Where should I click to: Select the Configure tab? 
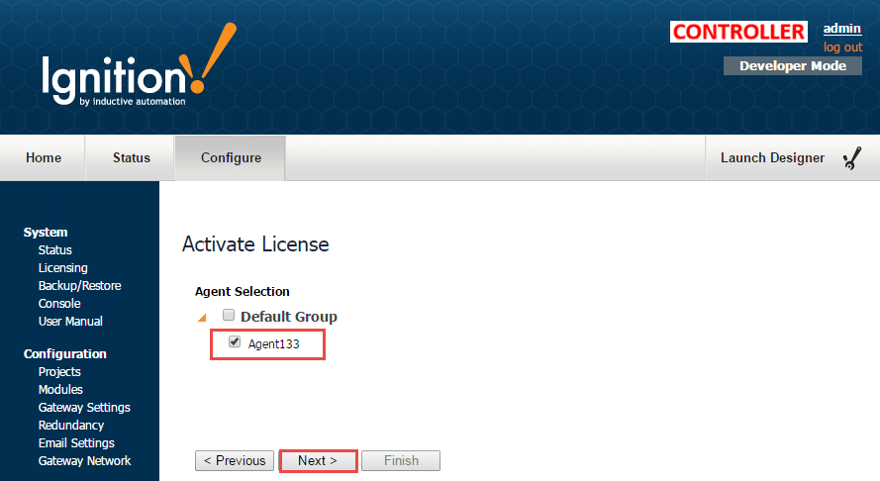pyautogui.click(x=231, y=157)
